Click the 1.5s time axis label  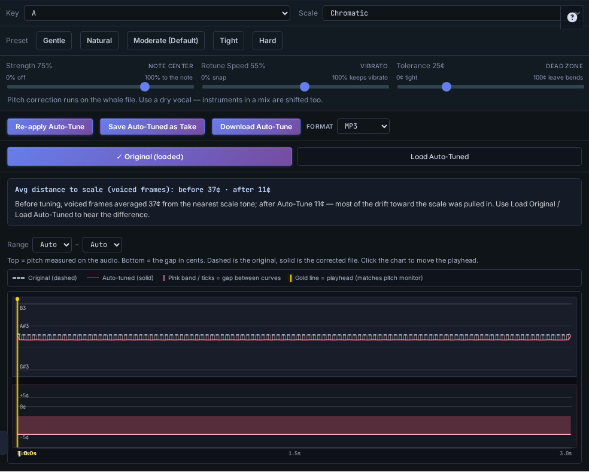pos(294,453)
